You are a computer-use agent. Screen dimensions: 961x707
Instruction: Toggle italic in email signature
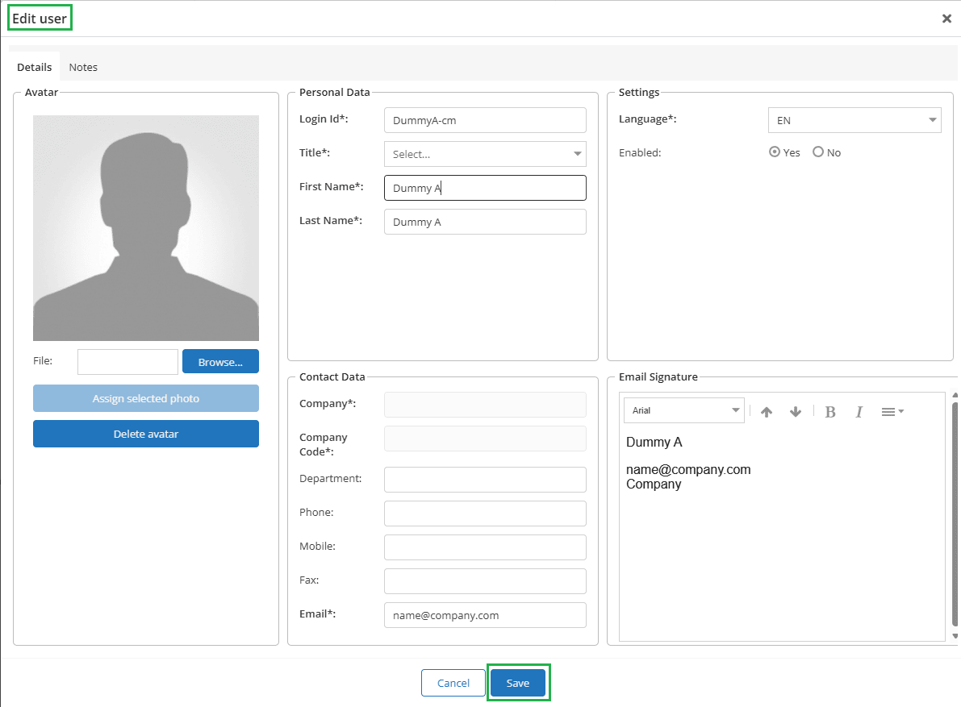859,412
